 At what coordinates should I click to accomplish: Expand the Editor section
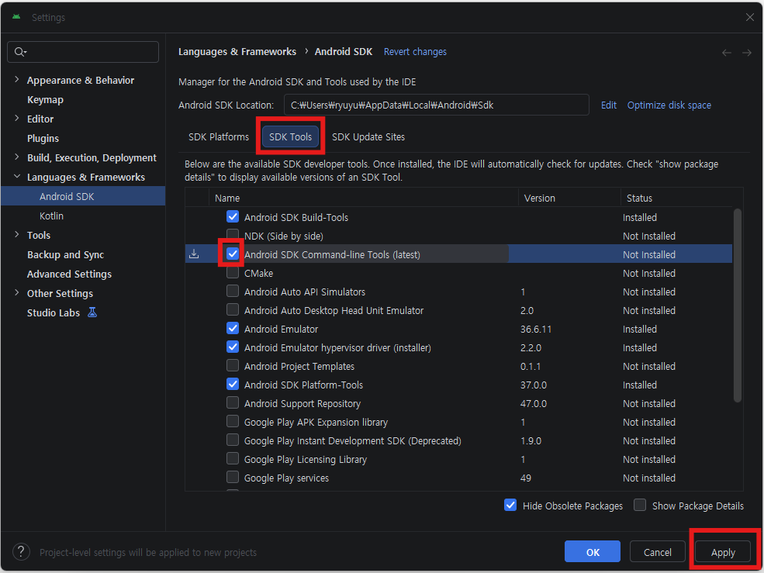coord(17,119)
